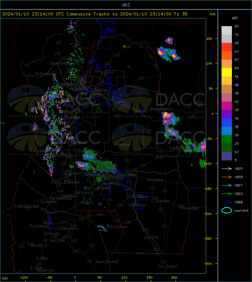Click the 'Agua_Escond' place label

(107, 262)
